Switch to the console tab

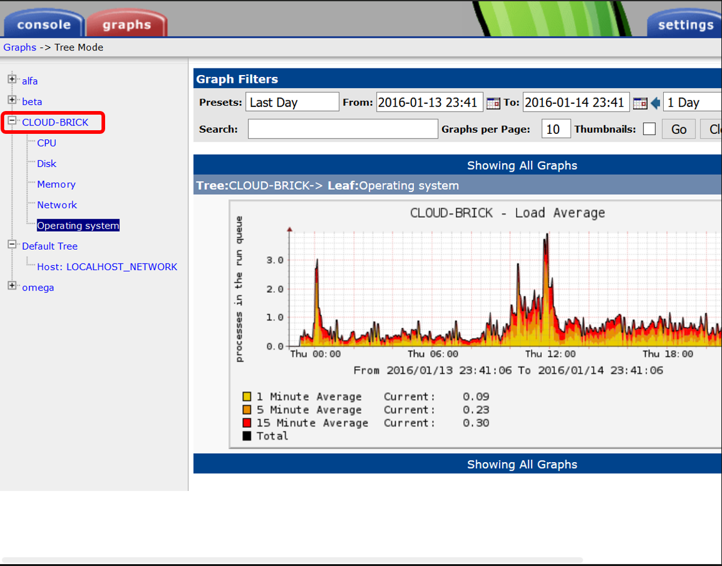point(44,25)
